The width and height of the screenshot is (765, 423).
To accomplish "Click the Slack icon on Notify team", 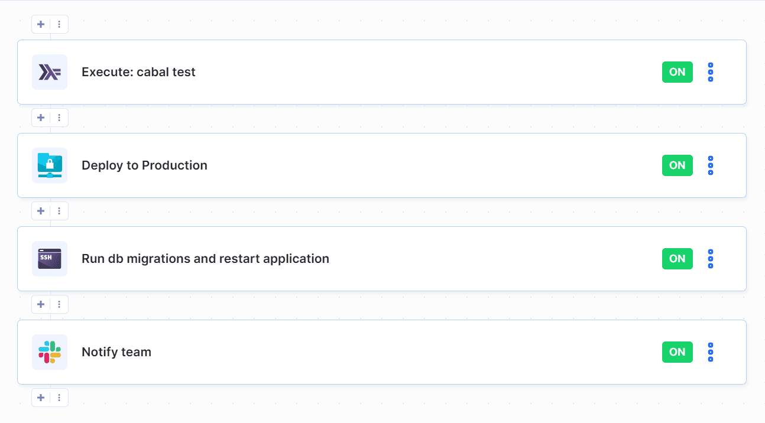I will (x=50, y=352).
